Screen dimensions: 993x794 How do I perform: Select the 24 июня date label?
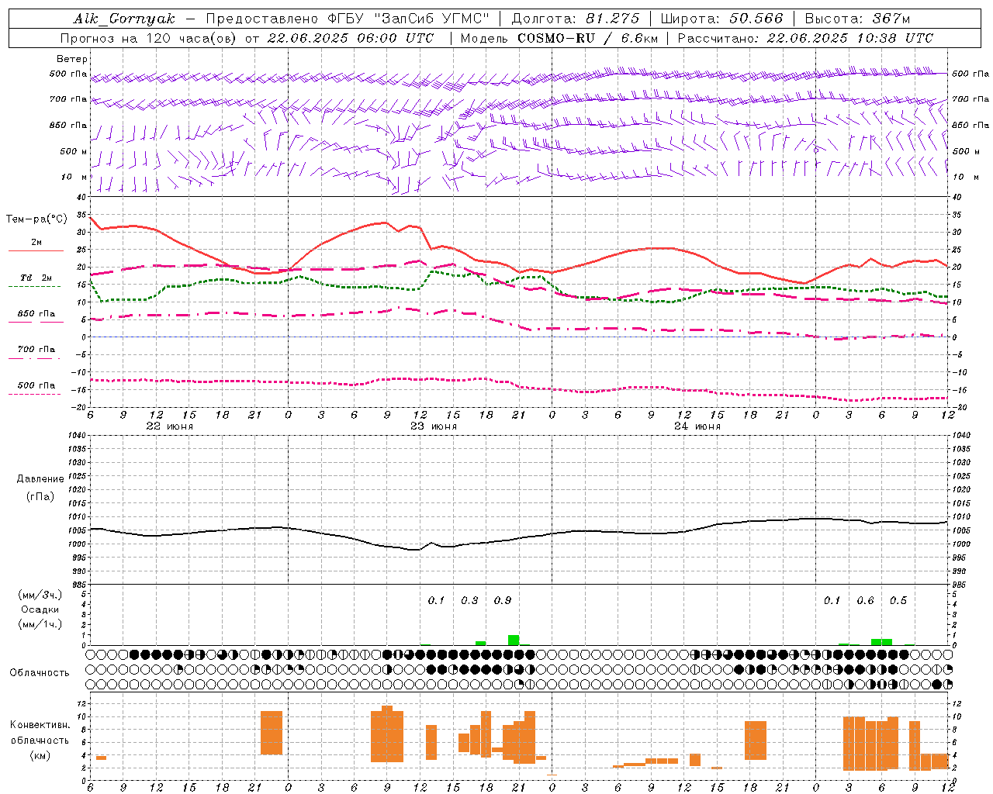(x=697, y=426)
